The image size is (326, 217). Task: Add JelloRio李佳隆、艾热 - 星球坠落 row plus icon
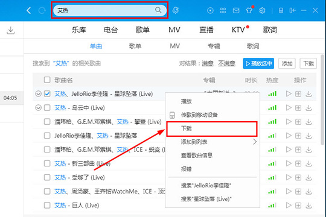coord(298,136)
